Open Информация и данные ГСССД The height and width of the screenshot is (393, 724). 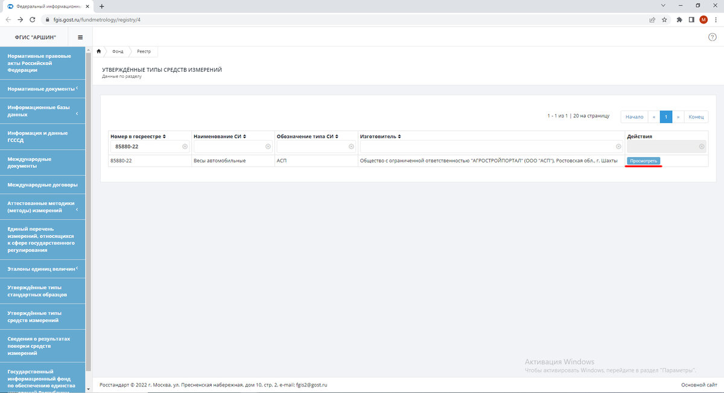pyautogui.click(x=42, y=136)
